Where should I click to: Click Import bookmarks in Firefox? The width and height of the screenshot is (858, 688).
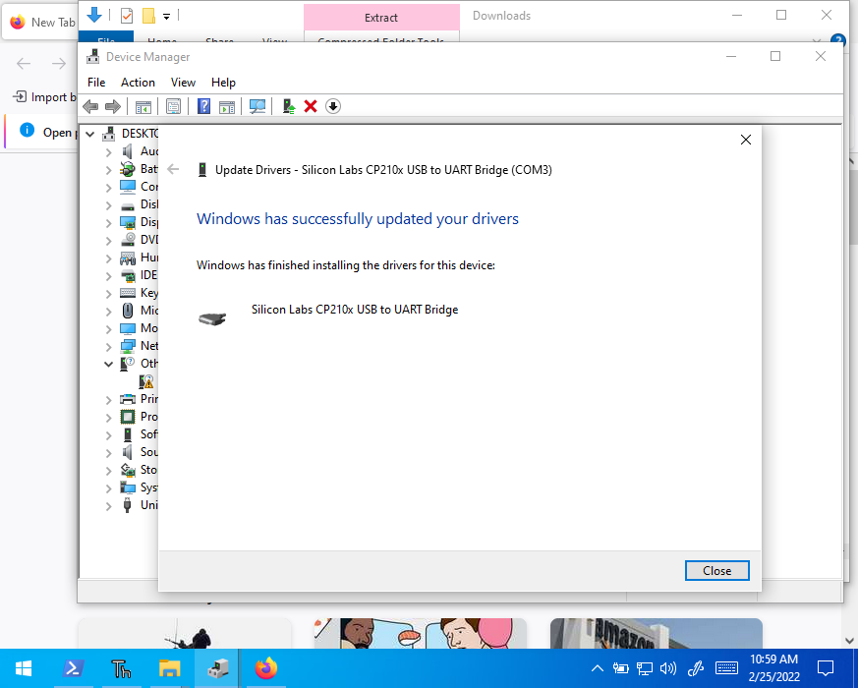click(45, 97)
